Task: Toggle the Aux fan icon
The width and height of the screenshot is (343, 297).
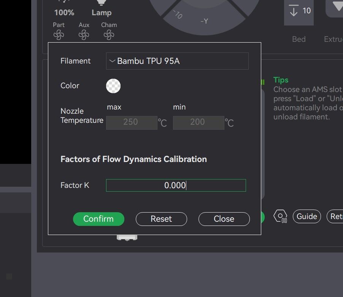Action: (84, 35)
